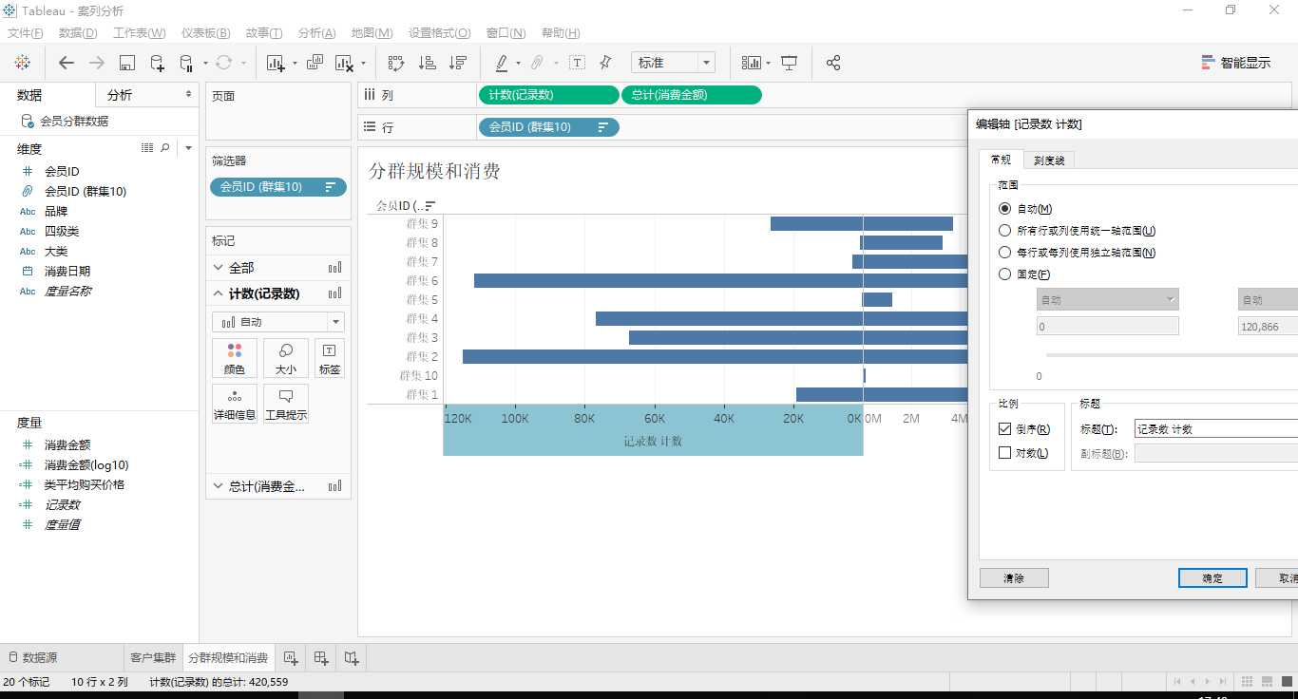Click the new worksheet tab icon at bottom
The height and width of the screenshot is (699, 1298).
[291, 657]
